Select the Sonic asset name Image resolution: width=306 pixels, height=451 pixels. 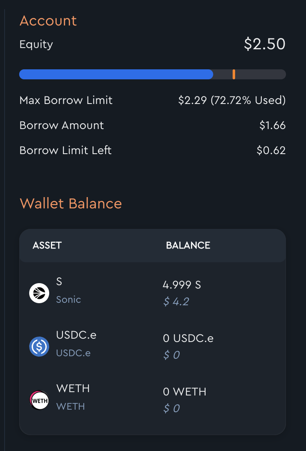coord(68,299)
